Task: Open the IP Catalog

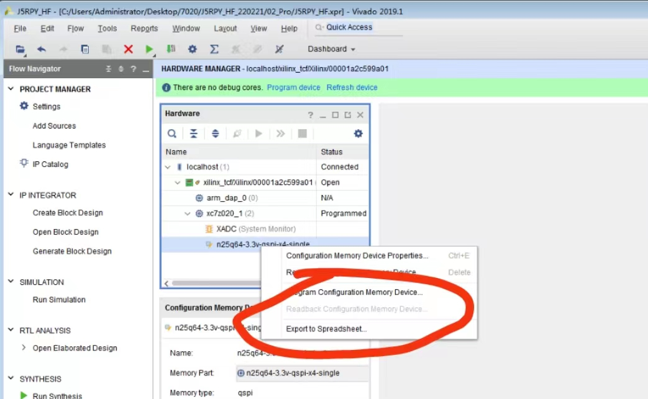Action: (50, 164)
